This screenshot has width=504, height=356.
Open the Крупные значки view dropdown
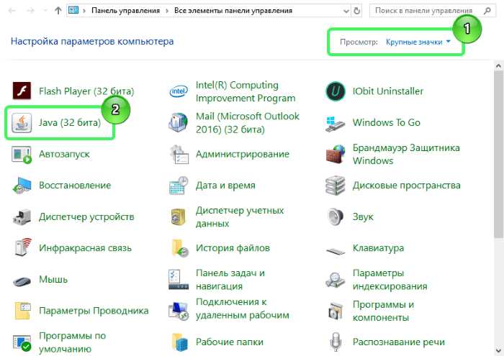tap(418, 42)
